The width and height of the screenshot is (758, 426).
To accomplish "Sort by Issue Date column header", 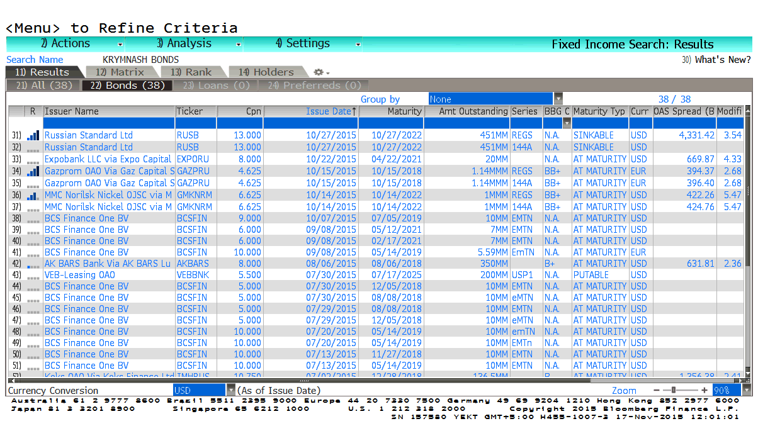I will click(310, 111).
